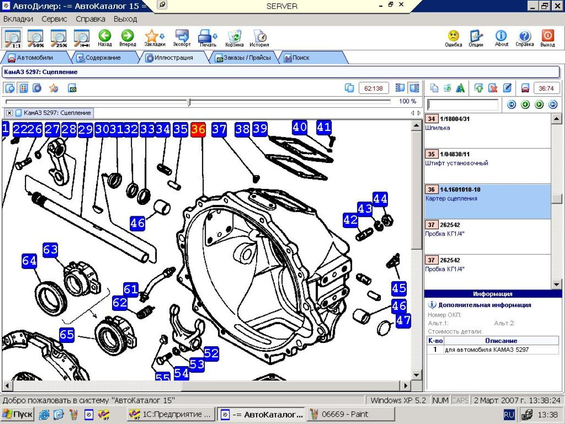
Task: Open the Windows Пуск start button
Action: (17, 415)
